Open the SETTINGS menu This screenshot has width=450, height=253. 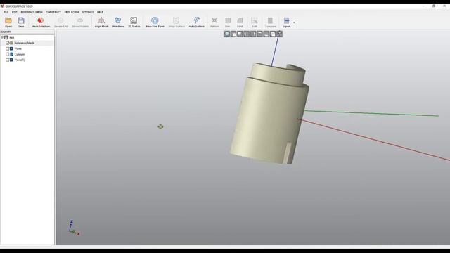point(88,13)
